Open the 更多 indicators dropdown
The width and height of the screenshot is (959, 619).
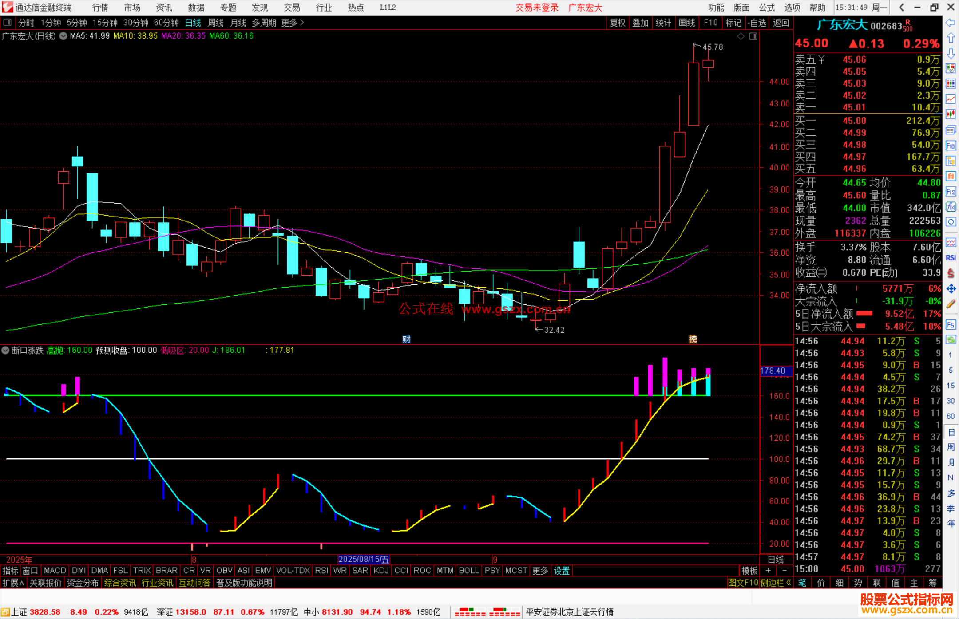(540, 571)
